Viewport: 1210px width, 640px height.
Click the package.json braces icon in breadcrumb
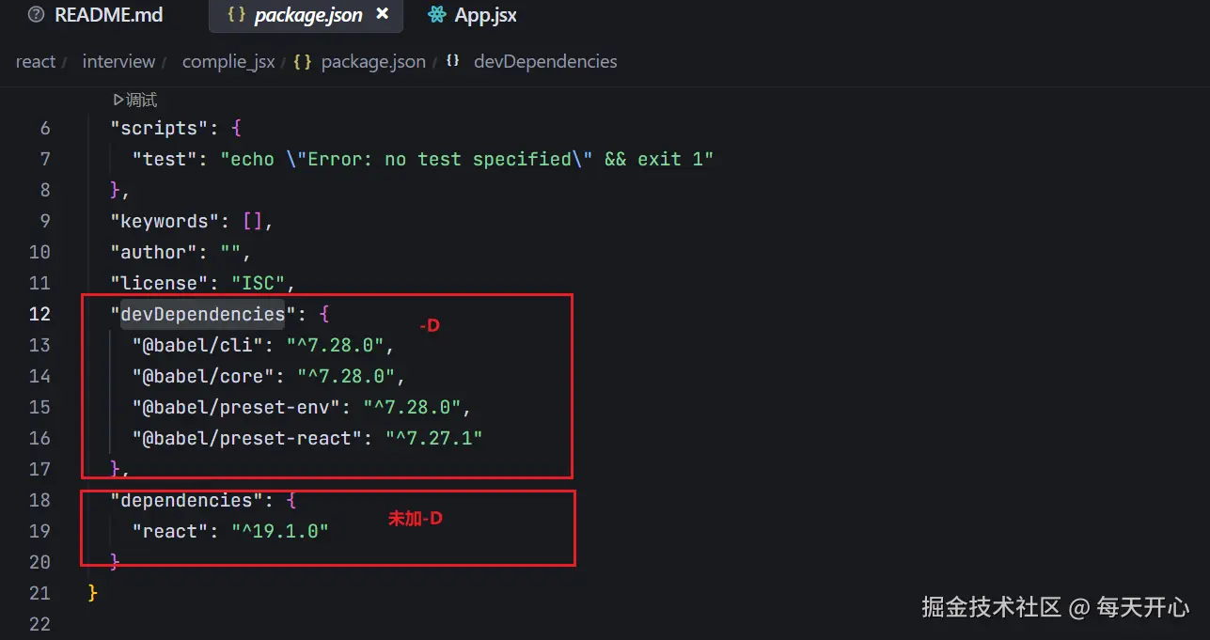pyautogui.click(x=303, y=62)
